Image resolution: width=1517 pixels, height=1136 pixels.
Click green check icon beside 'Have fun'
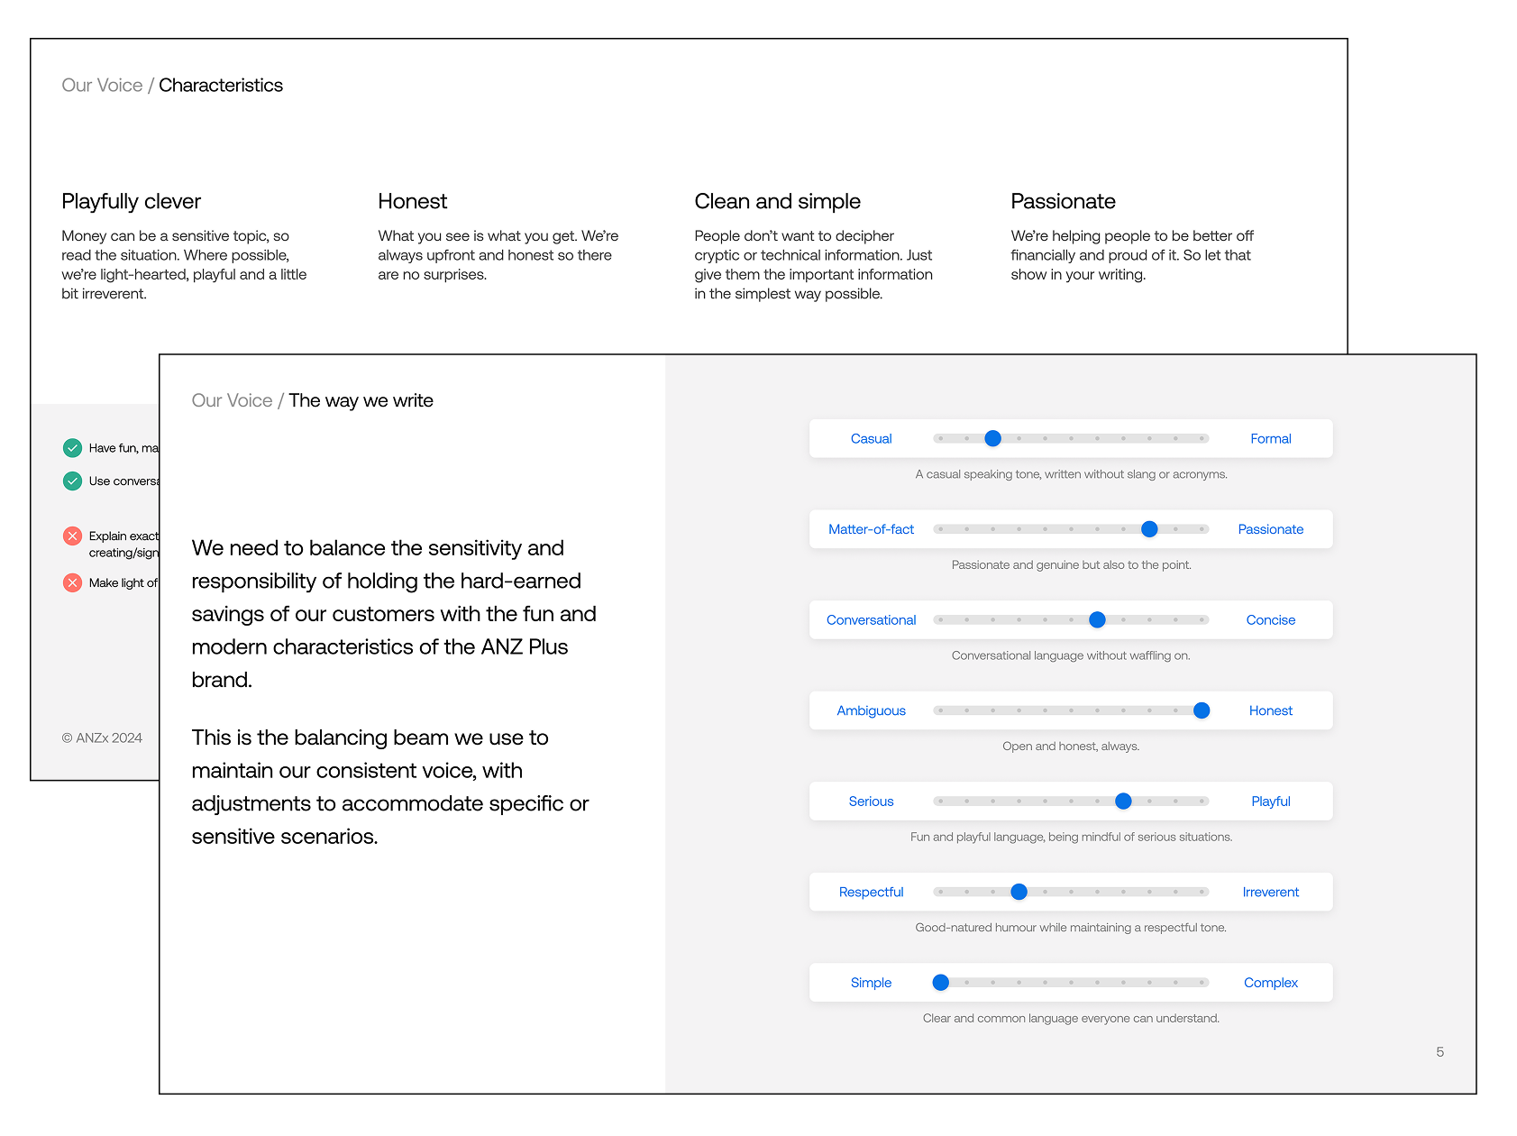[73, 448]
